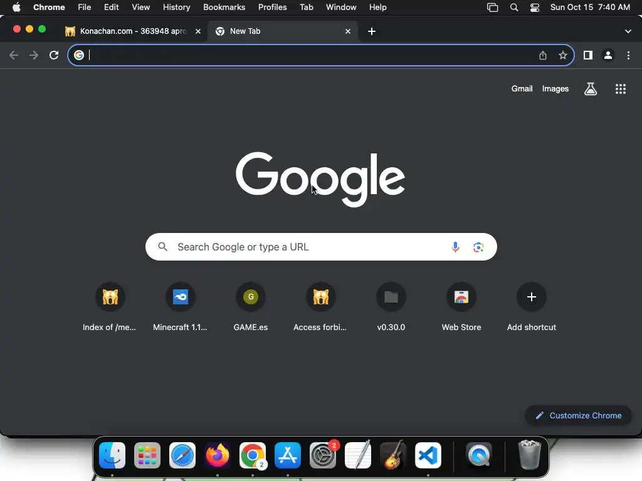Share this page via the share icon
Screen dimensions: 642x481
pyautogui.click(x=543, y=55)
